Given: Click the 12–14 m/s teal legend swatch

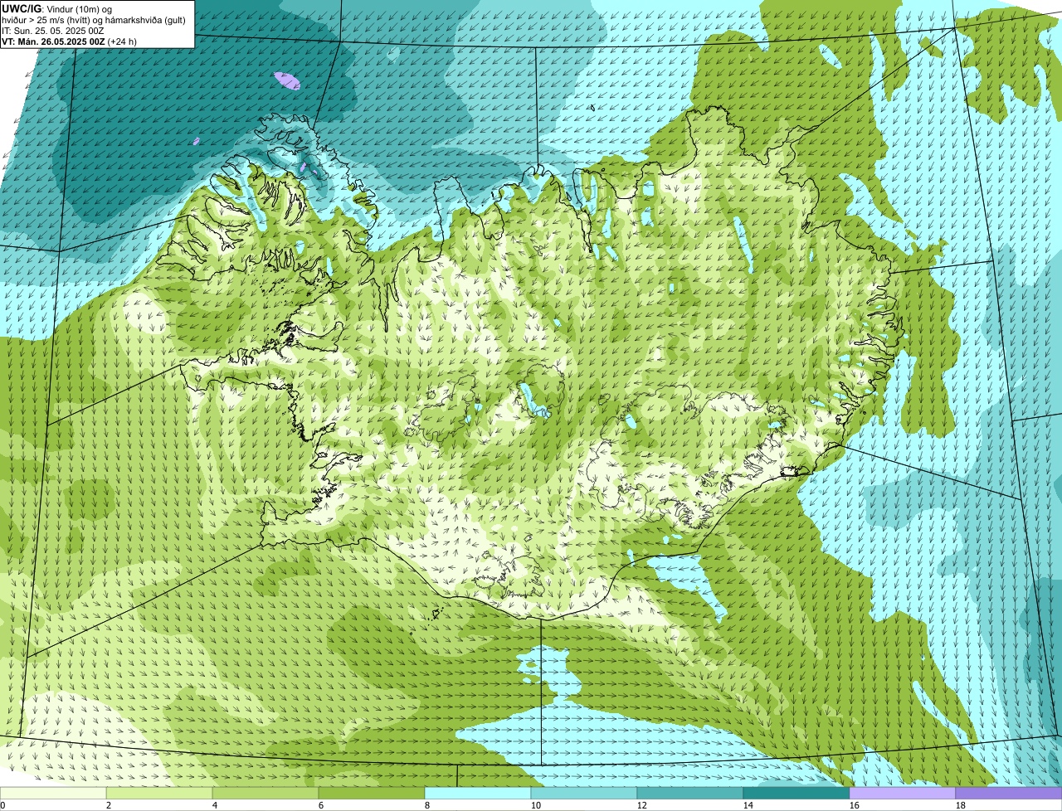Looking at the screenshot, I should click(x=690, y=793).
